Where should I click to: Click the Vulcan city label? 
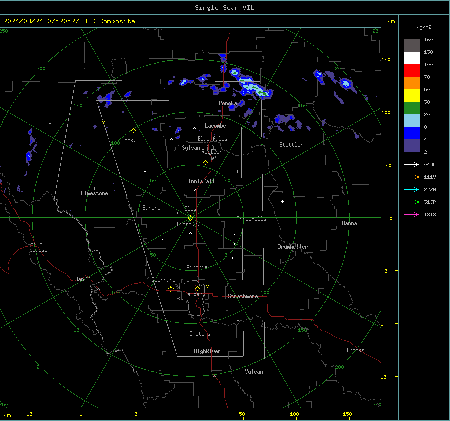pos(254,372)
